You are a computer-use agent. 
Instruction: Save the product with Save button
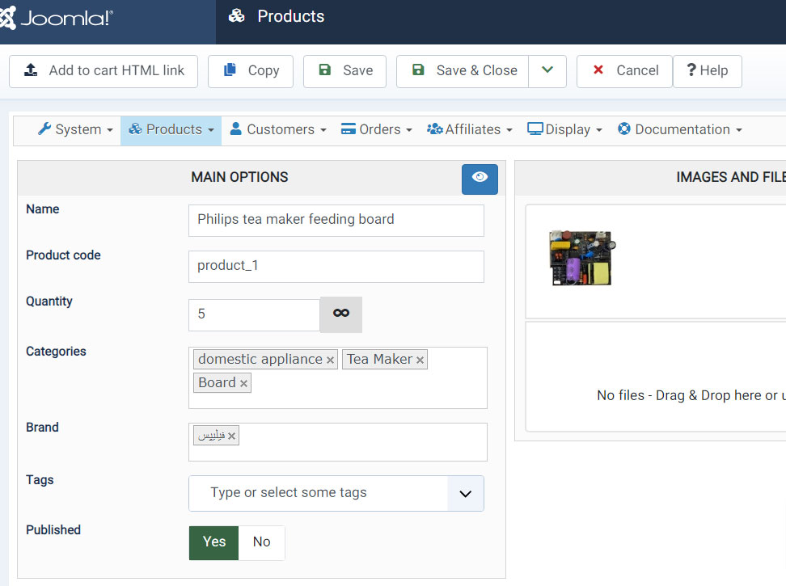click(344, 71)
